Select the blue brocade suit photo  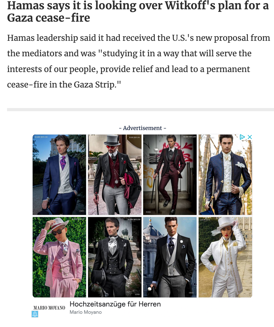pos(225,174)
